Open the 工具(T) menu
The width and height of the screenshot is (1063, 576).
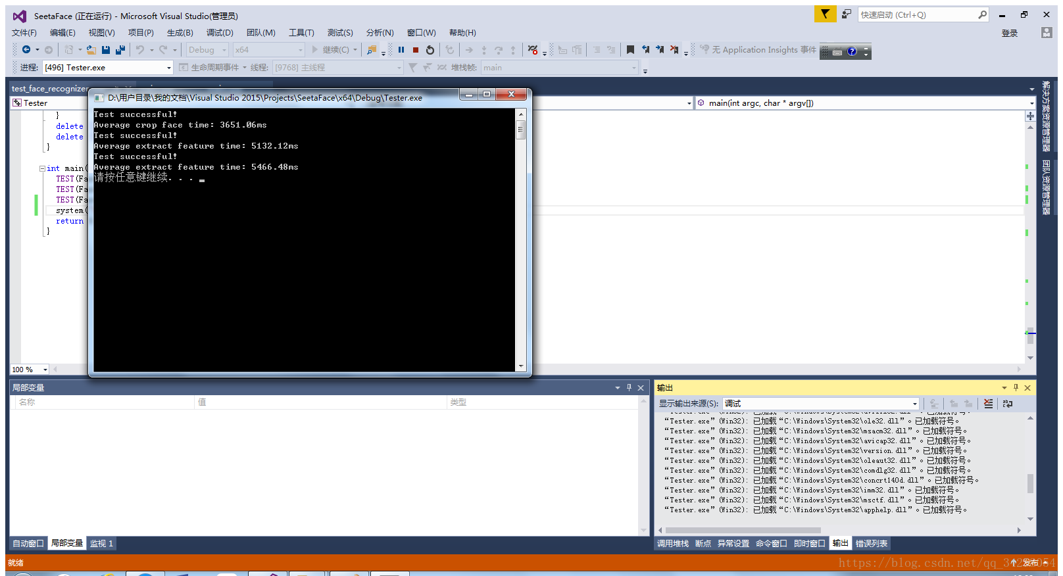(x=301, y=33)
